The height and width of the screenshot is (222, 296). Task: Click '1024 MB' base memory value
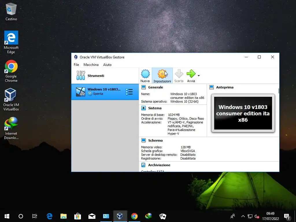[x=174, y=115]
